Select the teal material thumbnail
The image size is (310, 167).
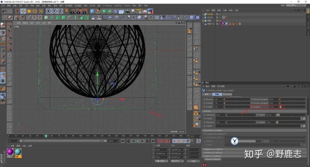click(x=18, y=152)
